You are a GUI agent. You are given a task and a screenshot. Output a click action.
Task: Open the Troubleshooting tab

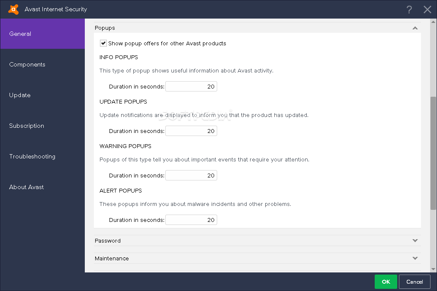42,156
